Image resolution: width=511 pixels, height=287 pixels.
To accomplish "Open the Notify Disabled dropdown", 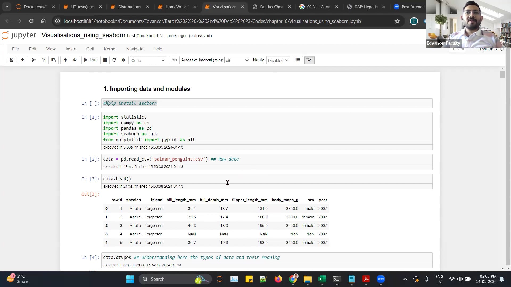I will click(278, 60).
